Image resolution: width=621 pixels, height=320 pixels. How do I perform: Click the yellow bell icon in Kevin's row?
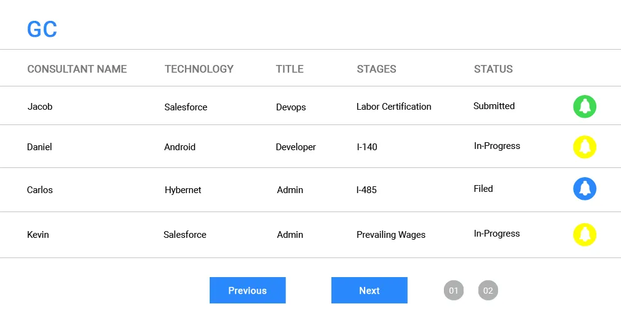tap(585, 235)
